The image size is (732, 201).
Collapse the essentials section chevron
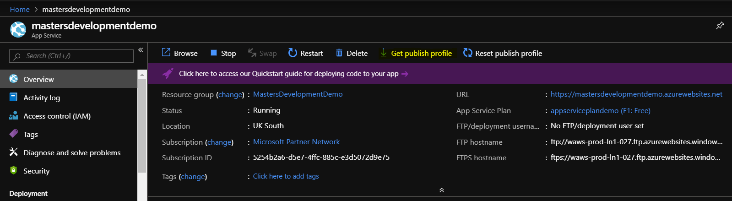[441, 190]
